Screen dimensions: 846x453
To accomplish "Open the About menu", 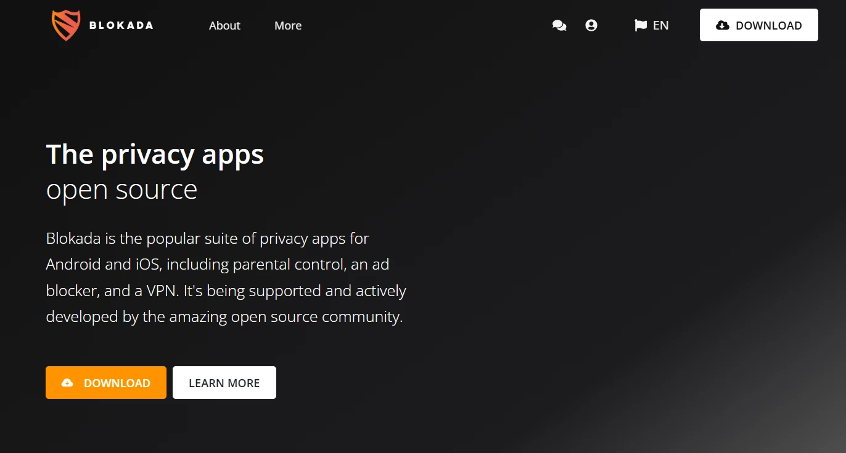I will click(224, 25).
